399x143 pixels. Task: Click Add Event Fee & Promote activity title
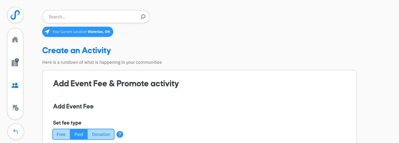coord(116,83)
